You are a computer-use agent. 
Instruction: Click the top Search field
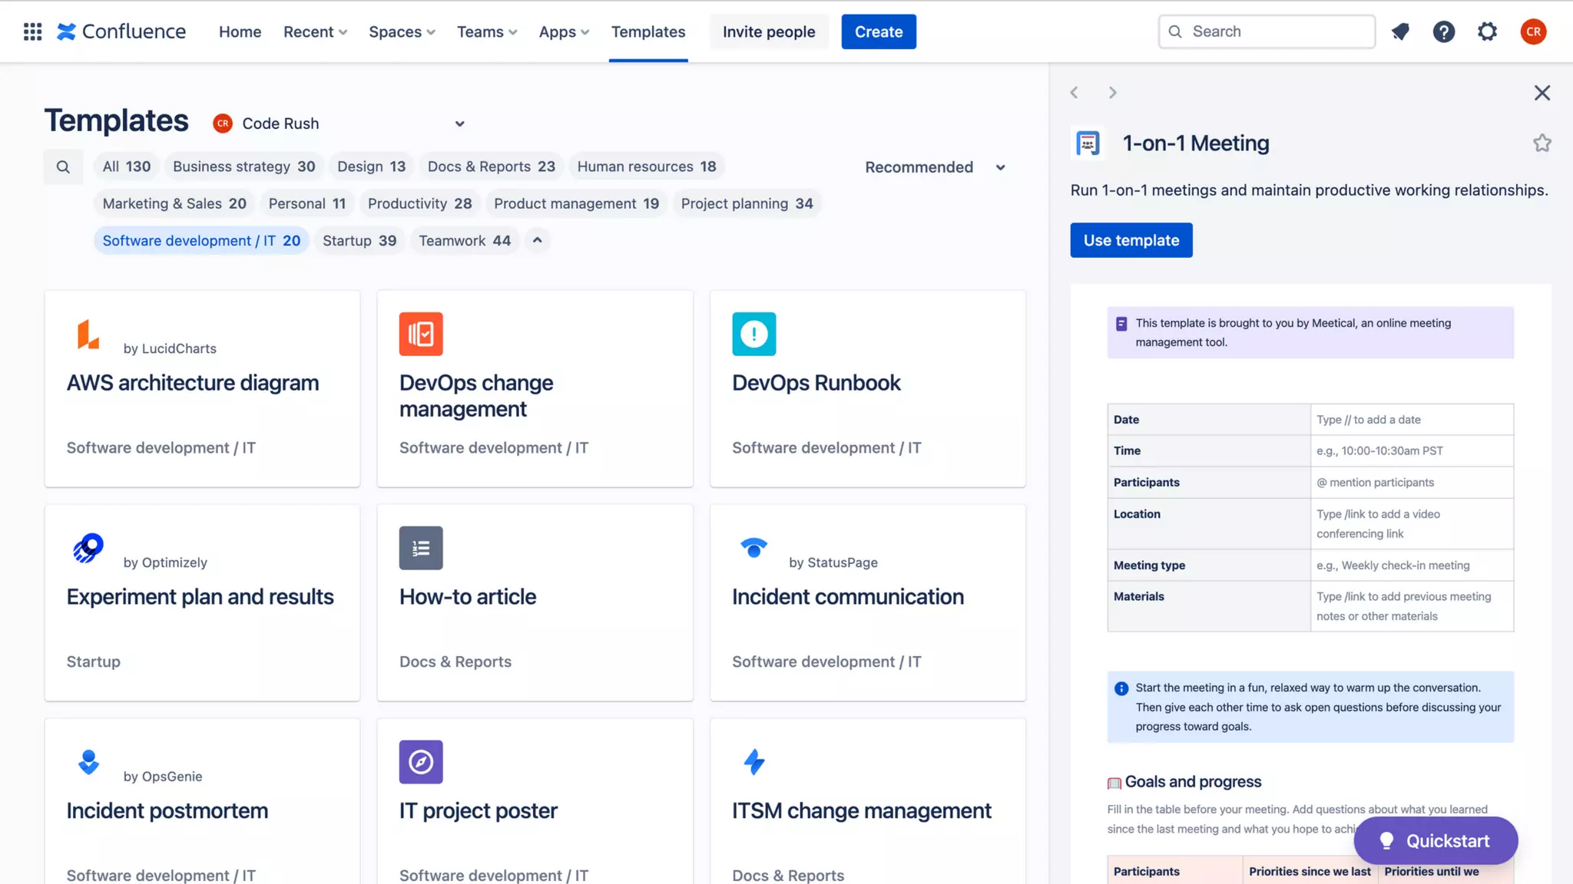coord(1266,31)
